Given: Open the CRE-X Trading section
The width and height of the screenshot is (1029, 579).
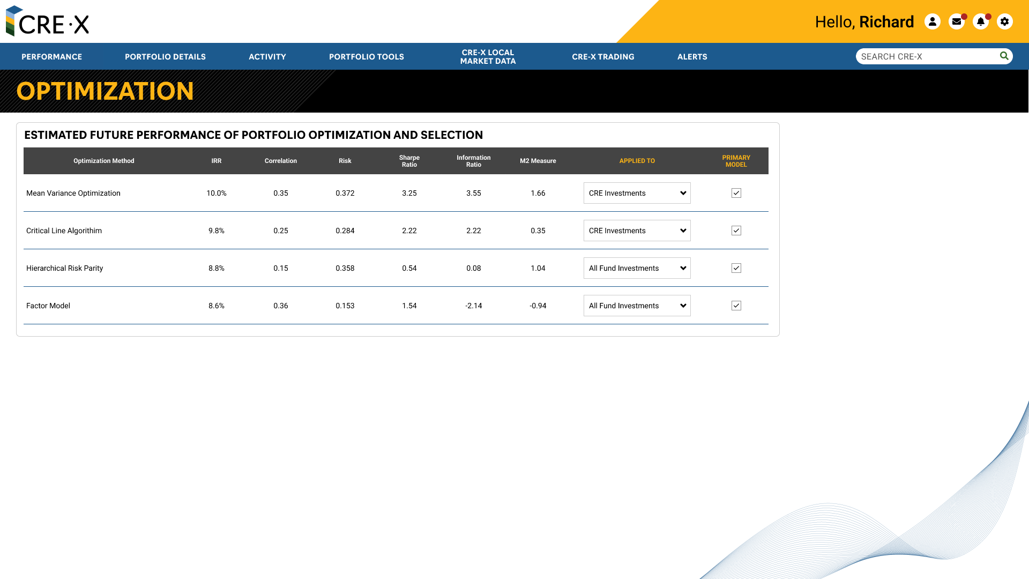Looking at the screenshot, I should [x=603, y=57].
